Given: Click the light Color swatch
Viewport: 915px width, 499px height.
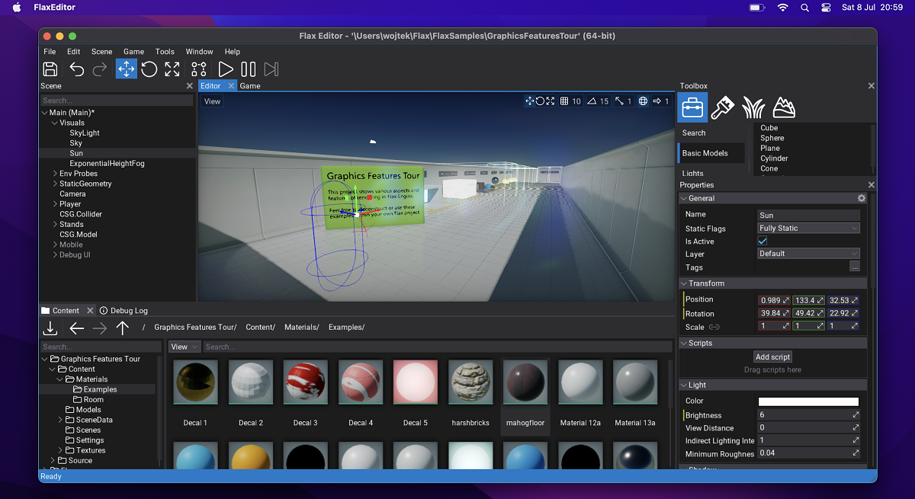Looking at the screenshot, I should coord(808,401).
